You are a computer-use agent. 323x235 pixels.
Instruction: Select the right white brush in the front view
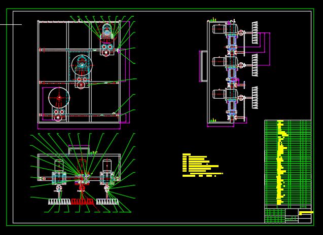(x=107, y=202)
